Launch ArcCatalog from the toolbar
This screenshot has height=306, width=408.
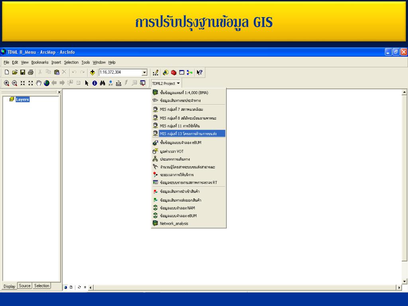tap(165, 73)
